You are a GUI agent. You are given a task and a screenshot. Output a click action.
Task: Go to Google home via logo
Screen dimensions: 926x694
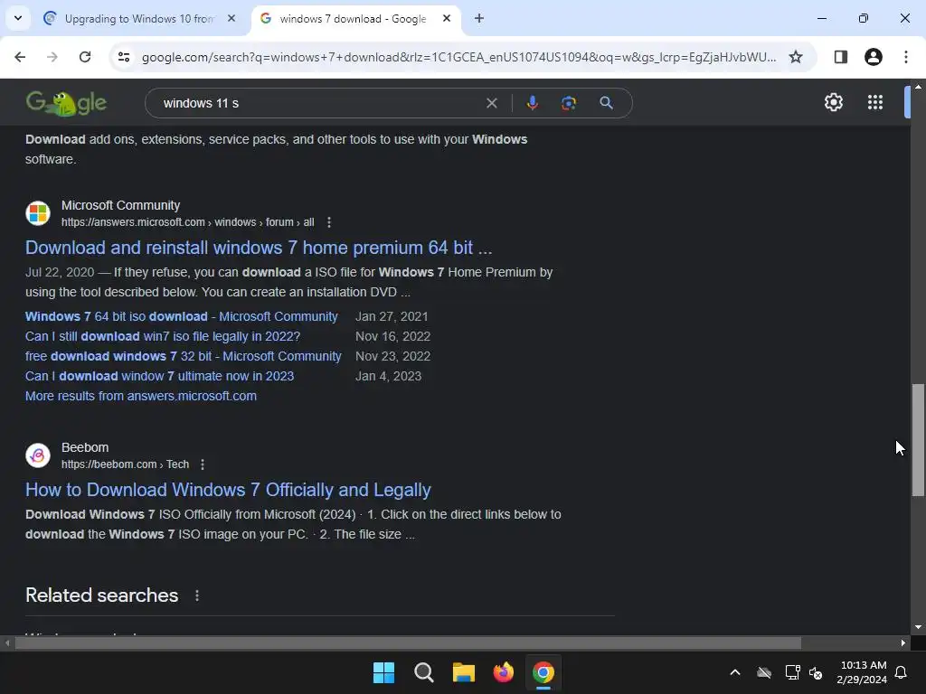(x=66, y=103)
